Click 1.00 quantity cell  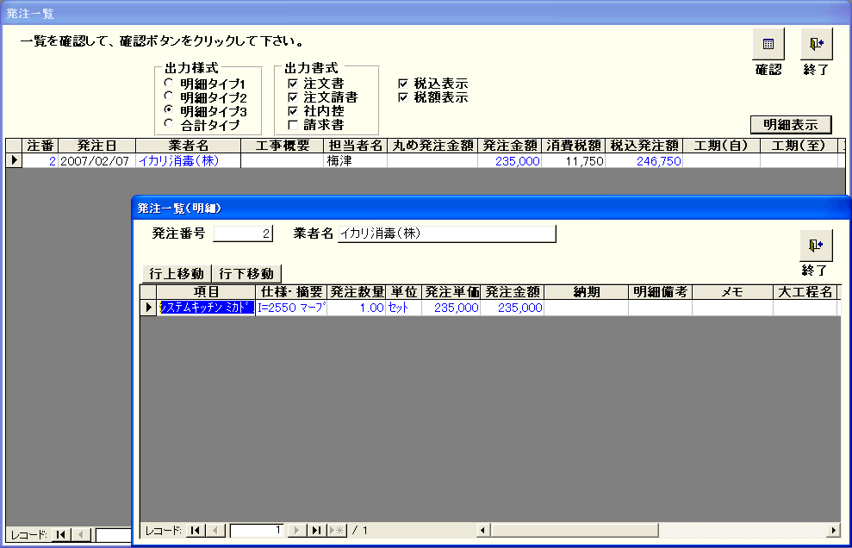click(357, 308)
